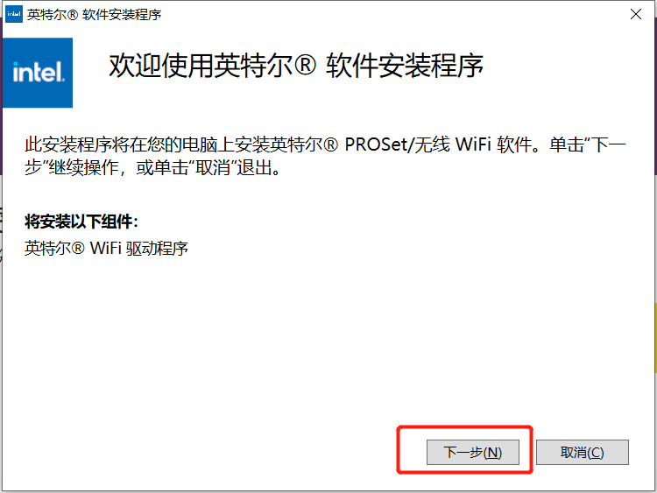The height and width of the screenshot is (493, 657).
Task: Select the 英特尔® WiFi 驱动程序 component entry
Action: (106, 249)
